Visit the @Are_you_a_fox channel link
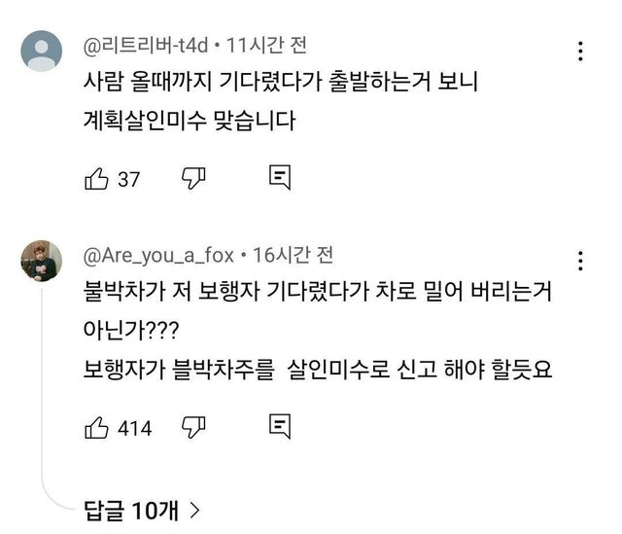 click(159, 256)
